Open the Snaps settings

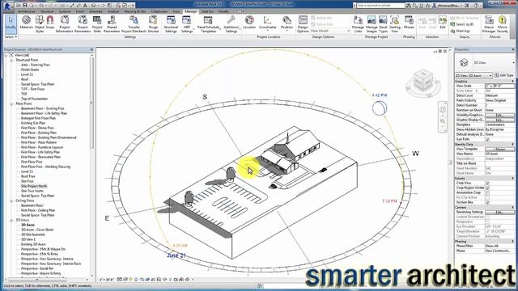coord(50,23)
